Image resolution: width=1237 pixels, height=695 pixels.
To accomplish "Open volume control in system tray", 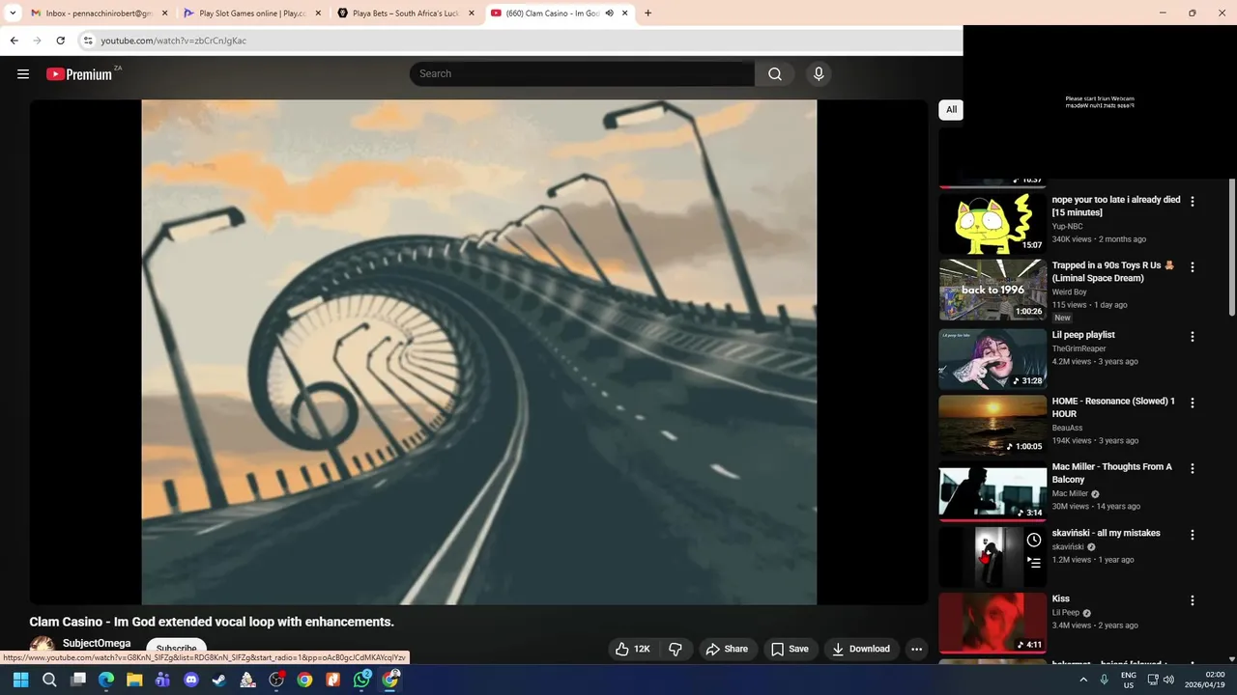I will click(x=1169, y=680).
